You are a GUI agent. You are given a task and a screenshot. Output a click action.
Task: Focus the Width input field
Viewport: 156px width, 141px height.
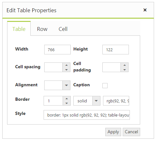pyautogui.click(x=57, y=50)
